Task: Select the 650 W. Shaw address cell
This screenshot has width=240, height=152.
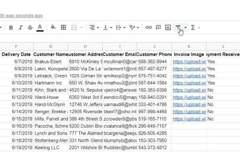Action: coord(85,83)
